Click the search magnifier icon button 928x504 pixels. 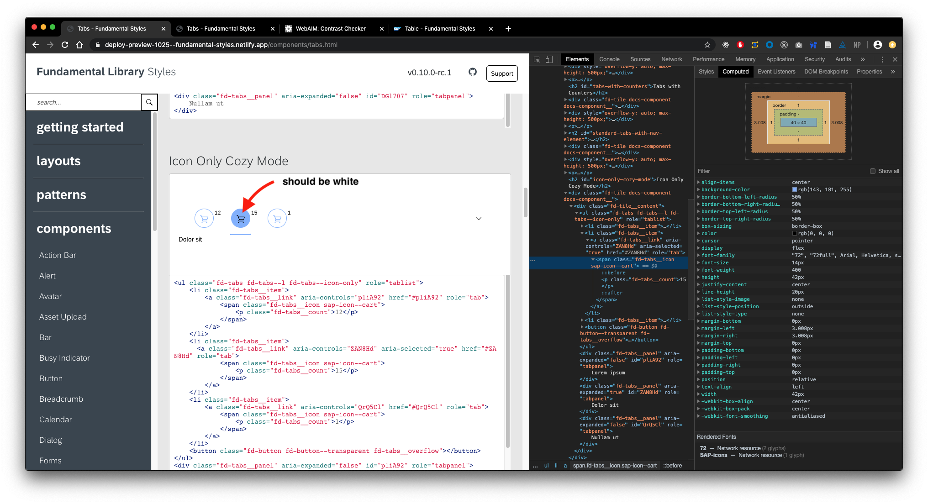coord(149,102)
